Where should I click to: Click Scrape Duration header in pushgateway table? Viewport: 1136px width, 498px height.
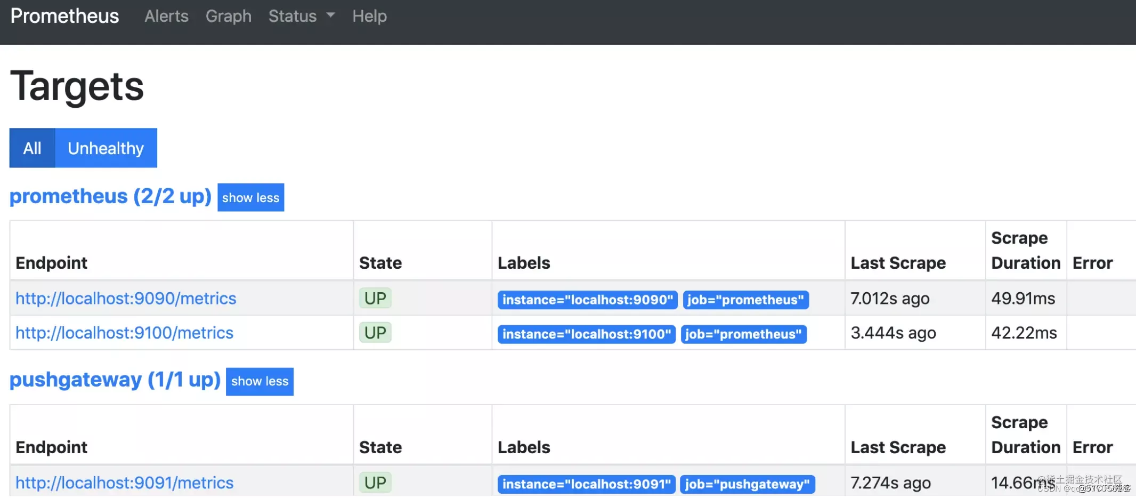click(x=1026, y=435)
